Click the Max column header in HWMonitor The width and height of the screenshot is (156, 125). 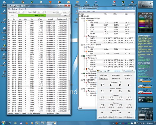129,14
